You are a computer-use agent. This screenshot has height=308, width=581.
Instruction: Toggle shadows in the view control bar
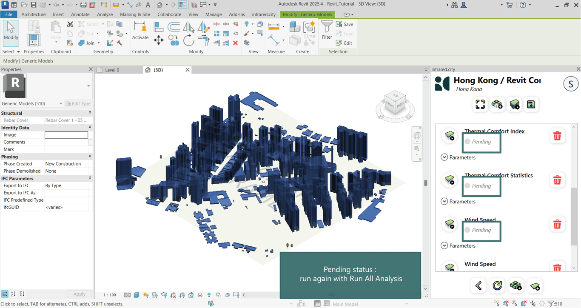155,295
